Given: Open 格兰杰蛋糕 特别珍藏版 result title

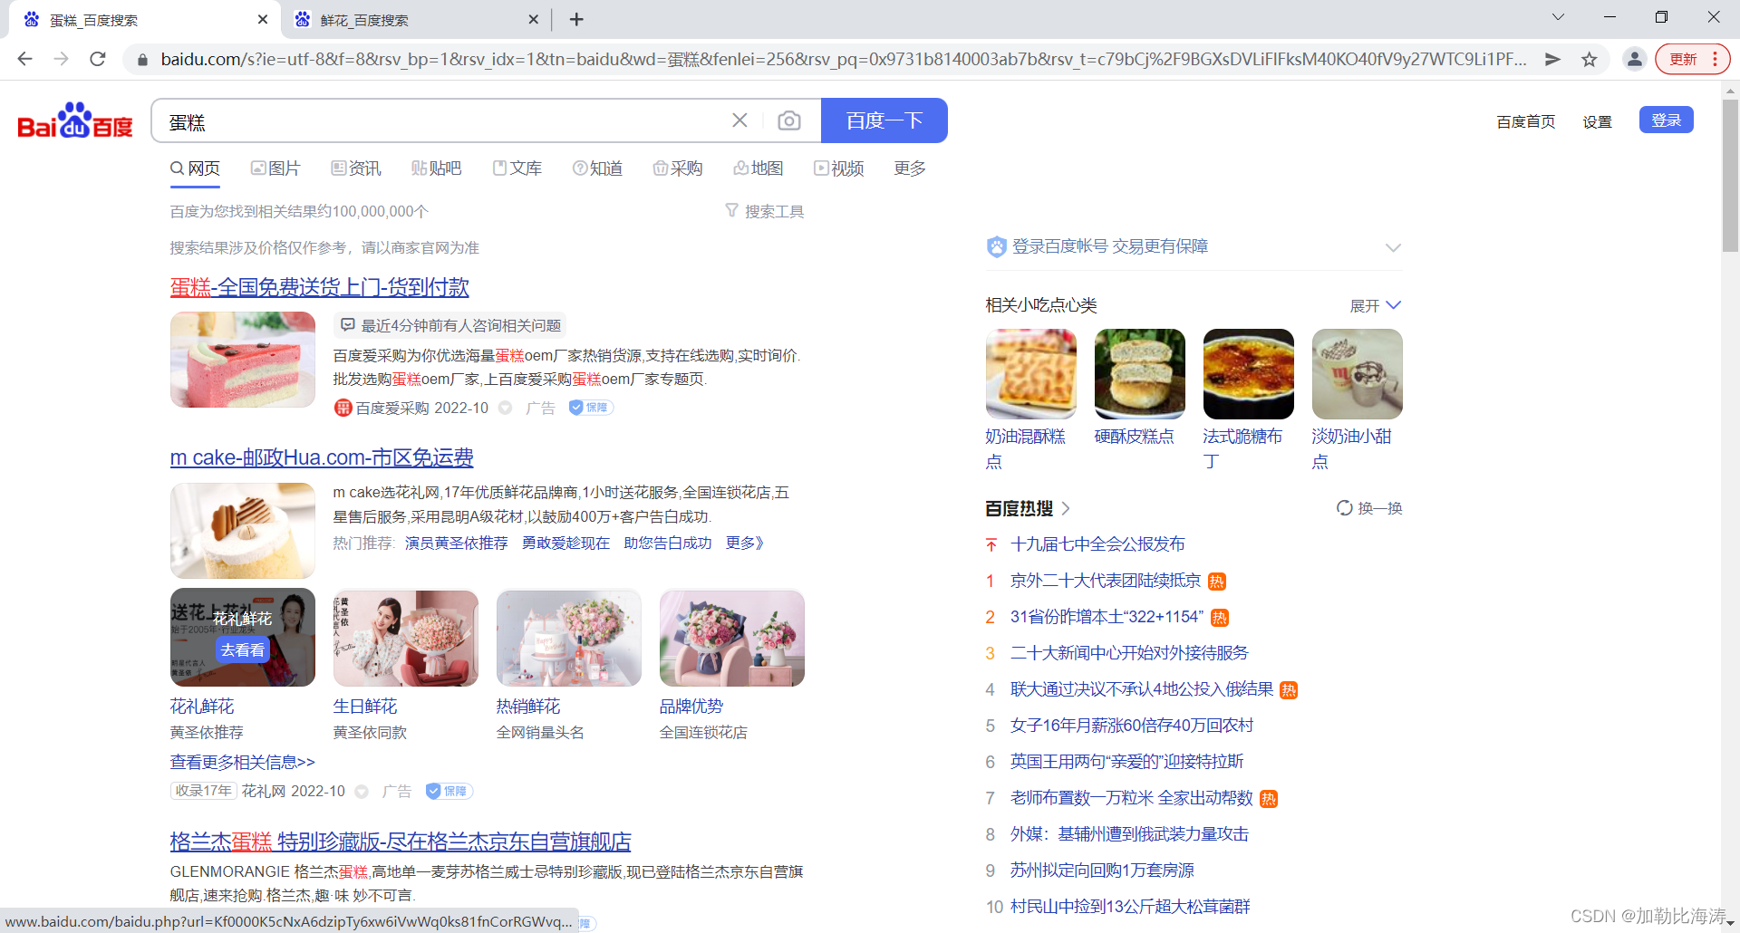Looking at the screenshot, I should [401, 842].
